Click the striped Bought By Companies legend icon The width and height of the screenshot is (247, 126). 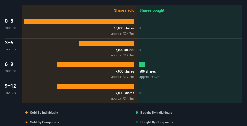pyautogui.click(x=137, y=122)
